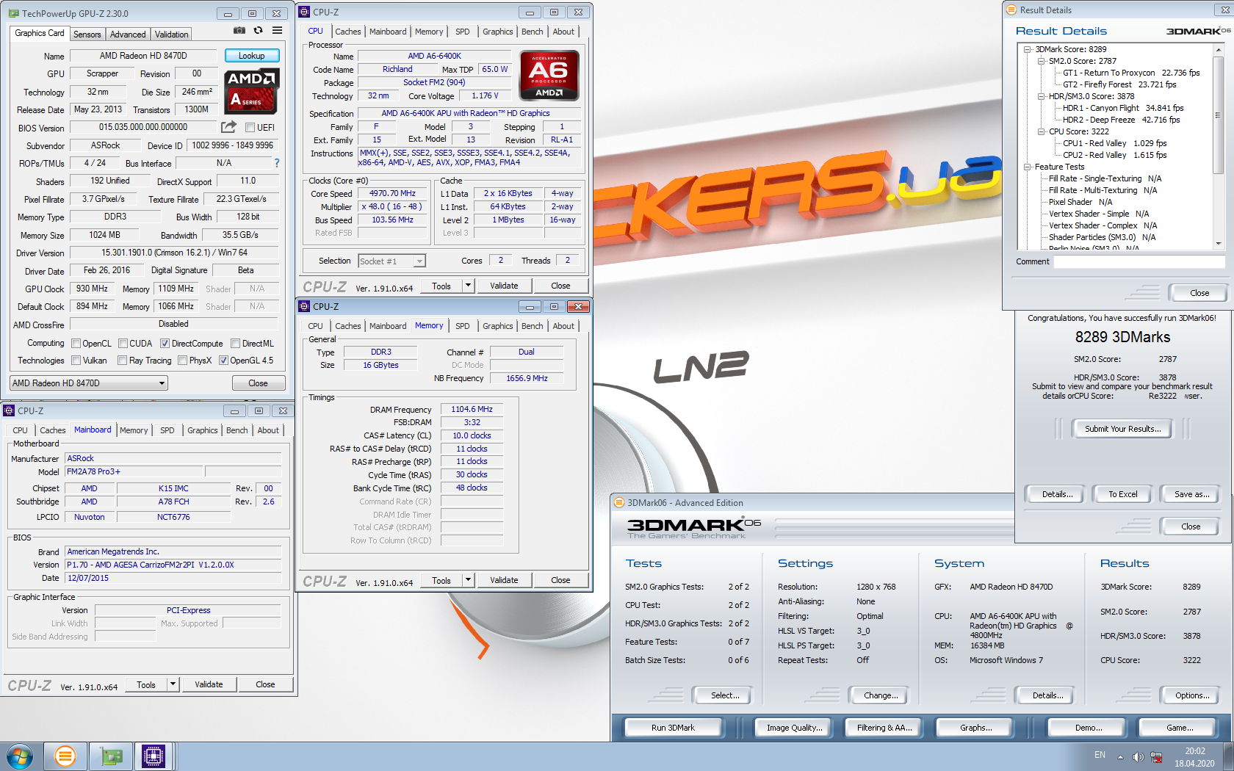Collapse the CPU Score: 3222 tree node
This screenshot has width=1234, height=771.
point(1041,131)
